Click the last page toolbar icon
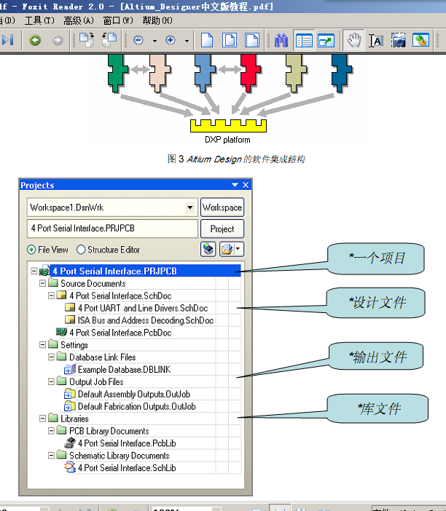Viewport: 446px width, 511px height. pos(8,41)
